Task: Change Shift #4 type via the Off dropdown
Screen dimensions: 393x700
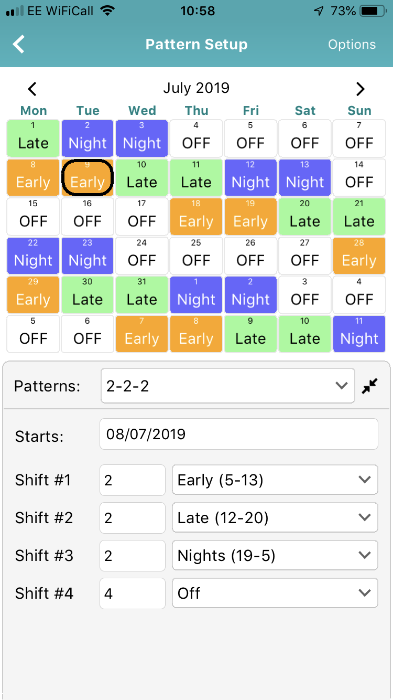Action: point(275,593)
